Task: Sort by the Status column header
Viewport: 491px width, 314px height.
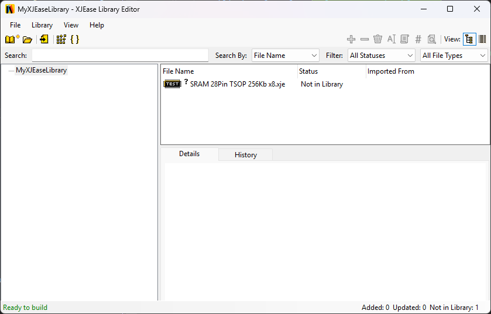Action: tap(308, 71)
